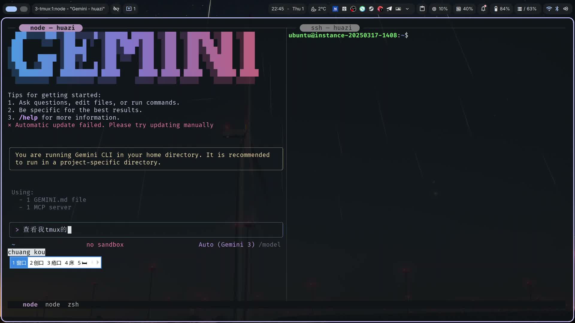Open the Bluetooth icon
Image resolution: width=575 pixels, height=323 pixels.
(557, 9)
